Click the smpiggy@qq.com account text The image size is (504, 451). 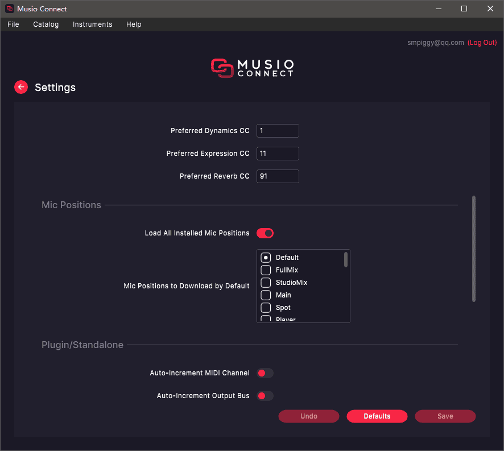436,43
